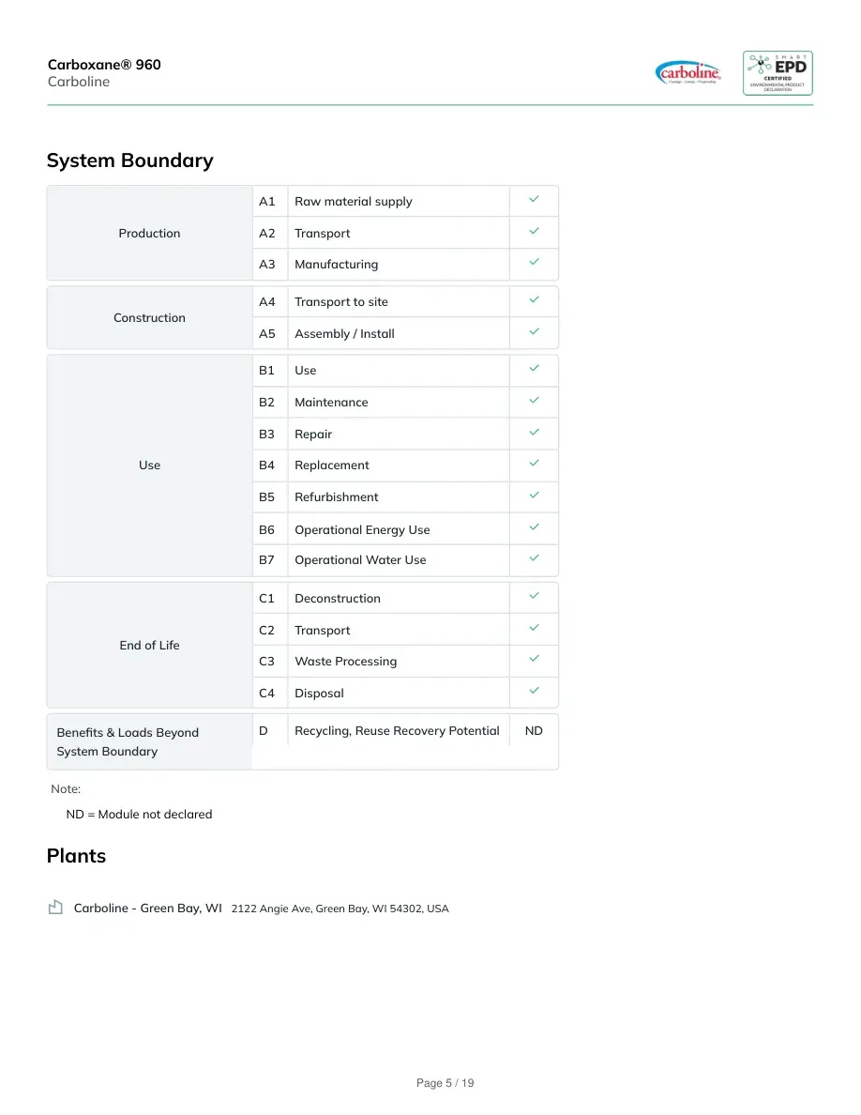Click the checkmark for B6 Operational Energy Use
Viewport: 861px width, 1115px height.
tap(534, 527)
